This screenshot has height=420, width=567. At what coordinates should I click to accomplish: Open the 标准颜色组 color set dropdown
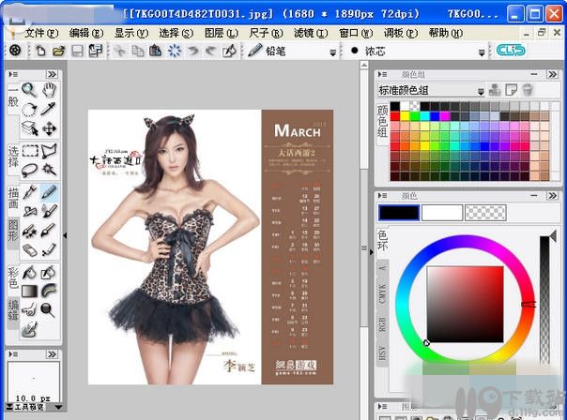(481, 92)
